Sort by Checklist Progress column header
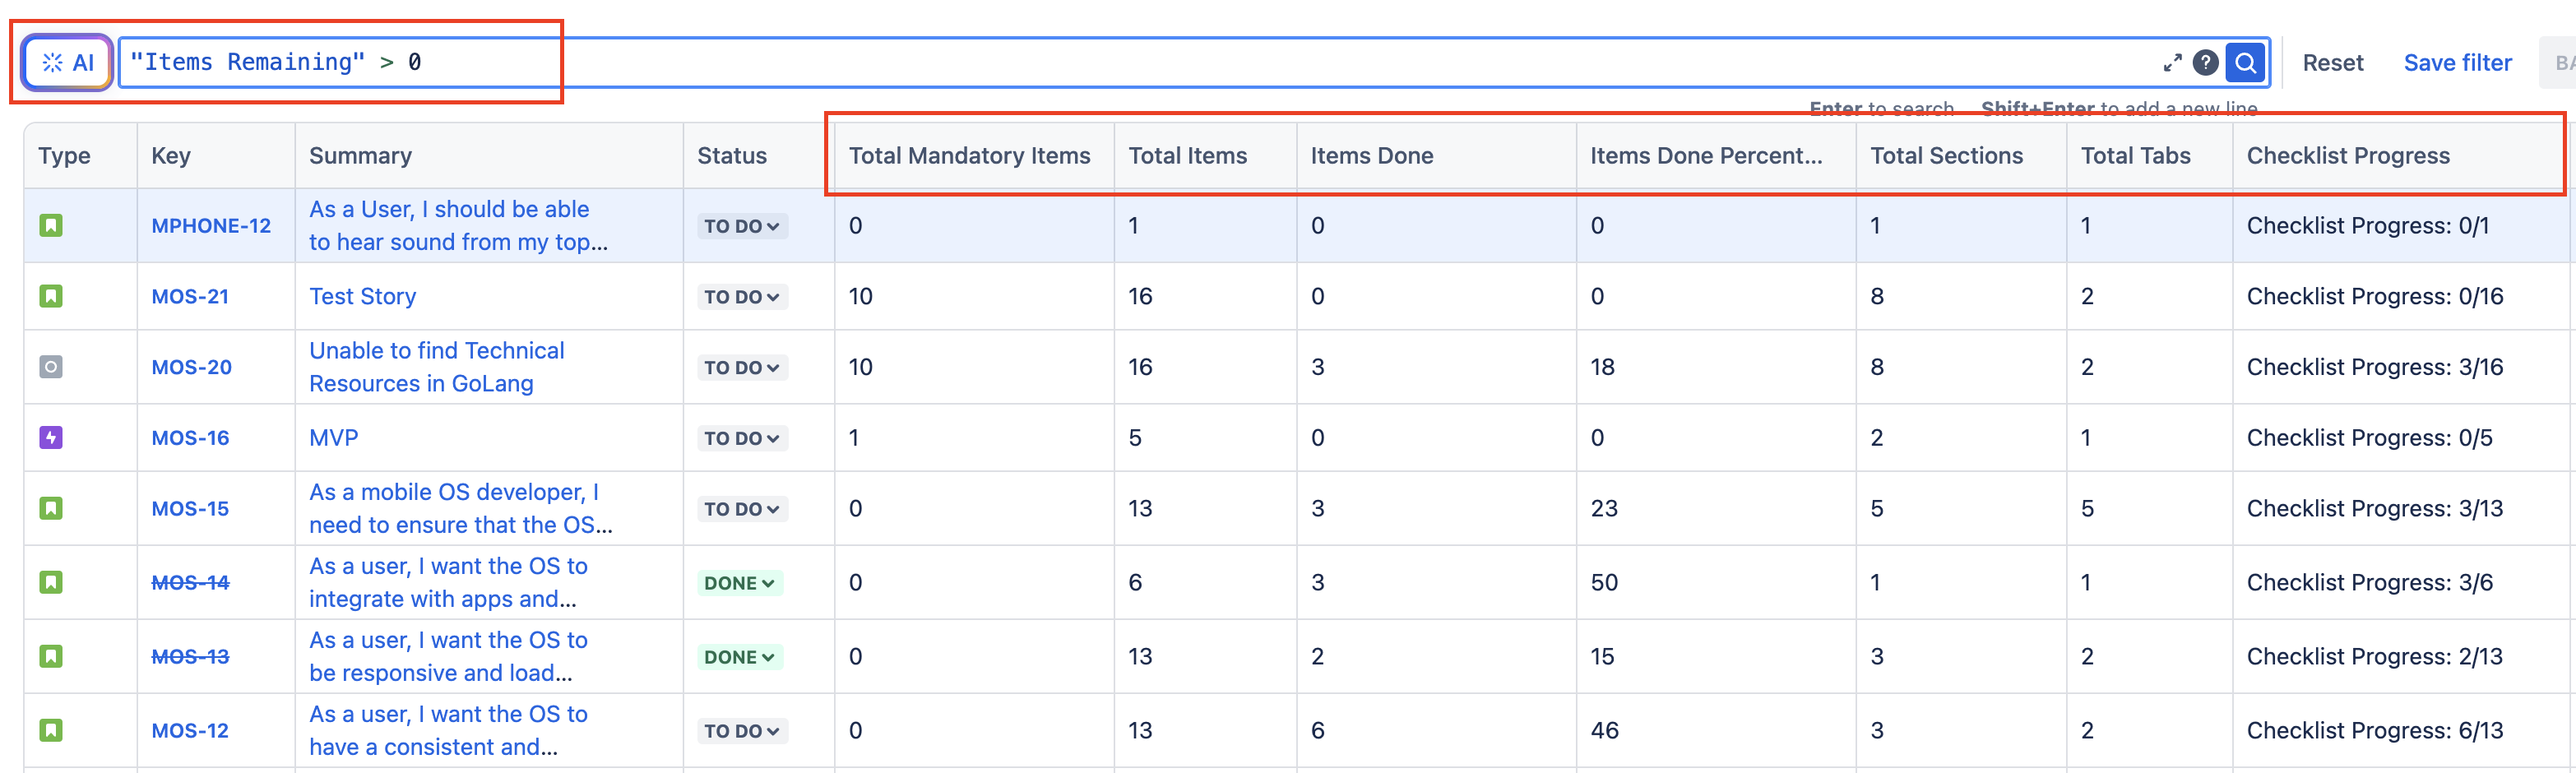The width and height of the screenshot is (2576, 773). (x=2347, y=156)
